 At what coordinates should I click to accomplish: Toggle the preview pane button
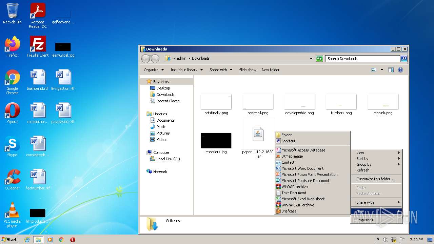(391, 70)
